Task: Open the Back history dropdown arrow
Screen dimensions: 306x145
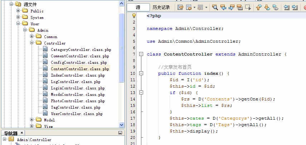Action: pos(194,7)
